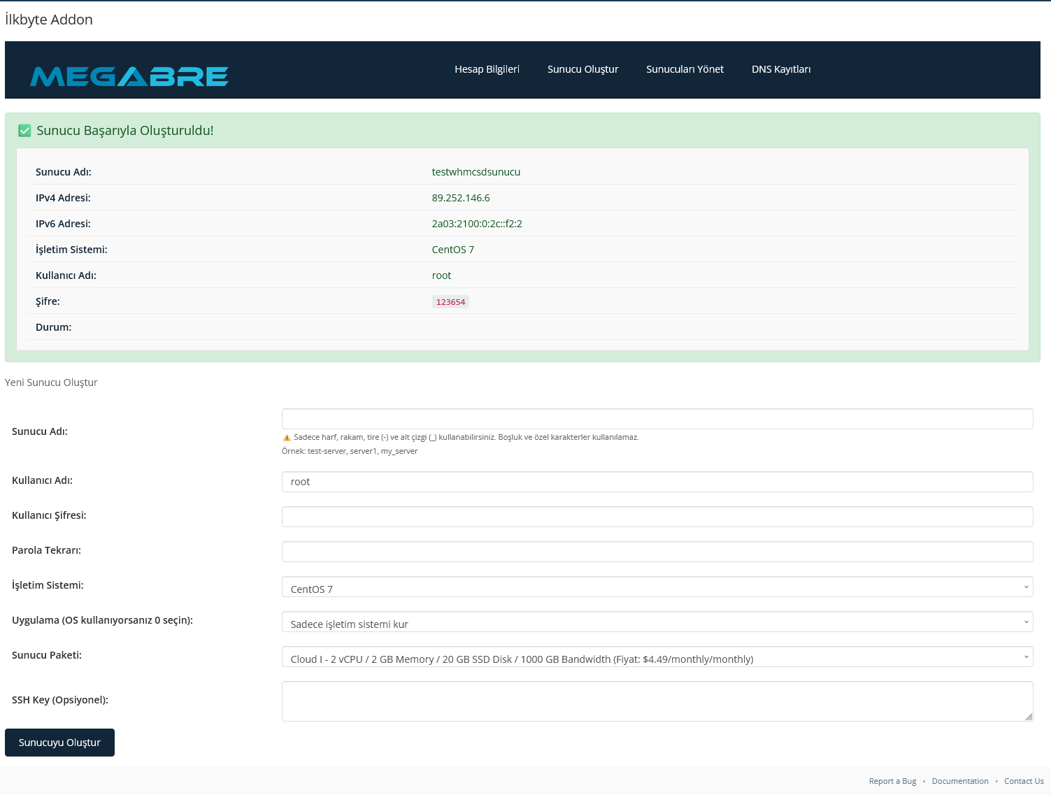Screen dimensions: 1051x795
Task: Click the warning triangle icon under Sunucu Adı
Action: click(x=287, y=438)
